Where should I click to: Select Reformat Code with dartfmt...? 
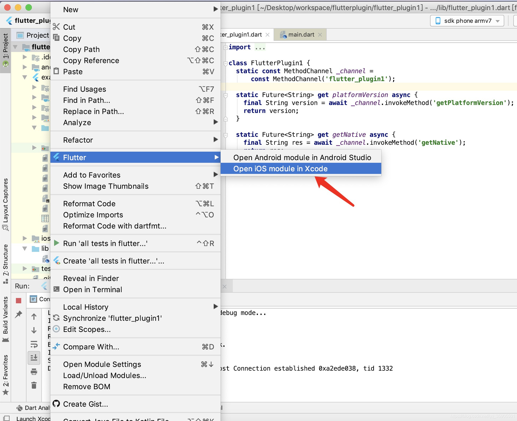pyautogui.click(x=135, y=226)
